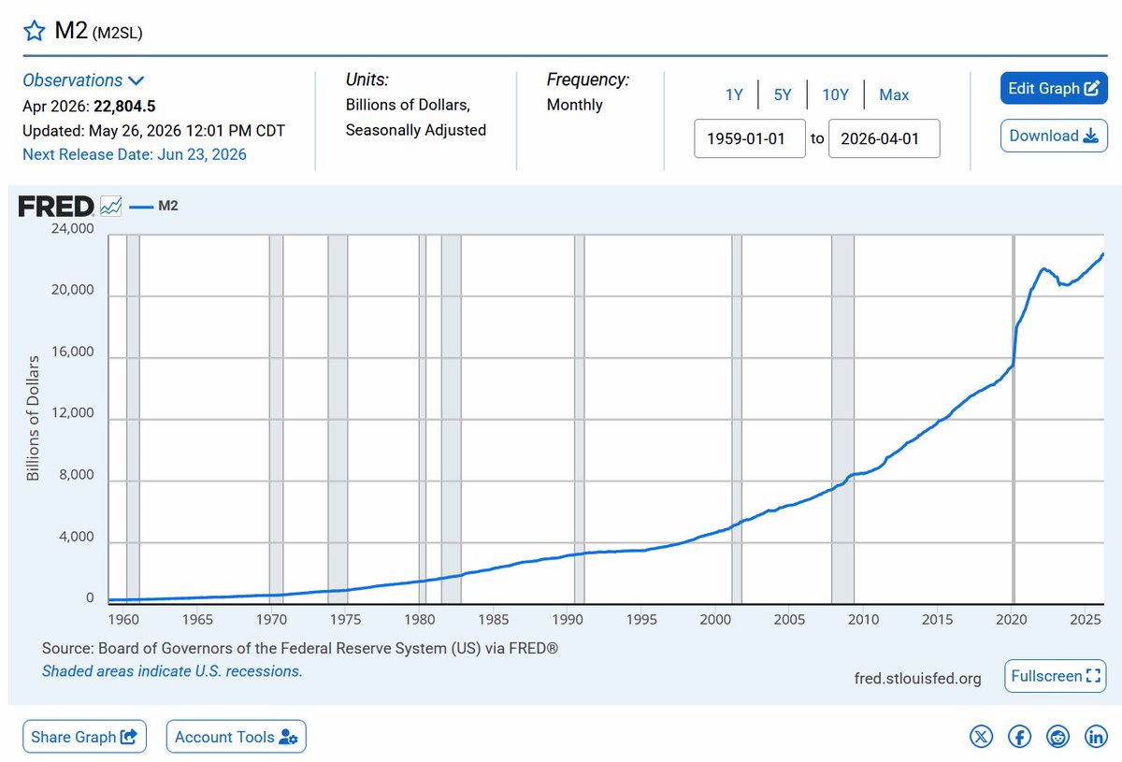The height and width of the screenshot is (762, 1122).
Task: Select the Max date range
Action: point(894,94)
